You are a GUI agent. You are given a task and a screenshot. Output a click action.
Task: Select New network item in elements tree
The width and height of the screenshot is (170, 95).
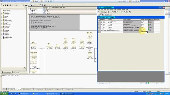click(7, 11)
